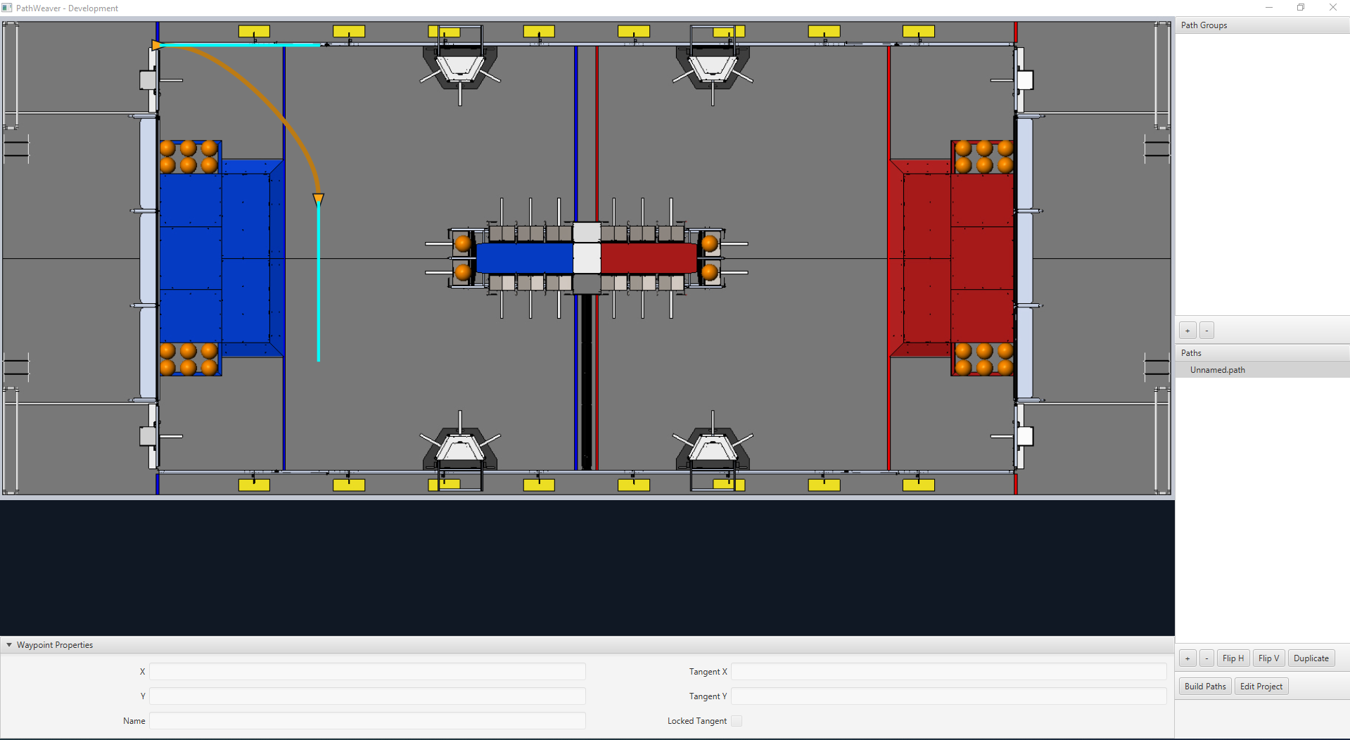1350x740 pixels.
Task: Expand the Paths section header
Action: tap(1191, 352)
